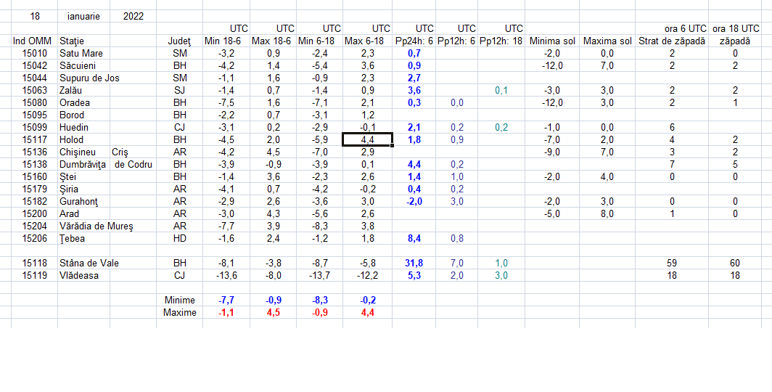The height and width of the screenshot is (392, 772).
Task: Click the 3,0 Pp12h: 18 value for Vlădeasa
Action: (x=501, y=275)
